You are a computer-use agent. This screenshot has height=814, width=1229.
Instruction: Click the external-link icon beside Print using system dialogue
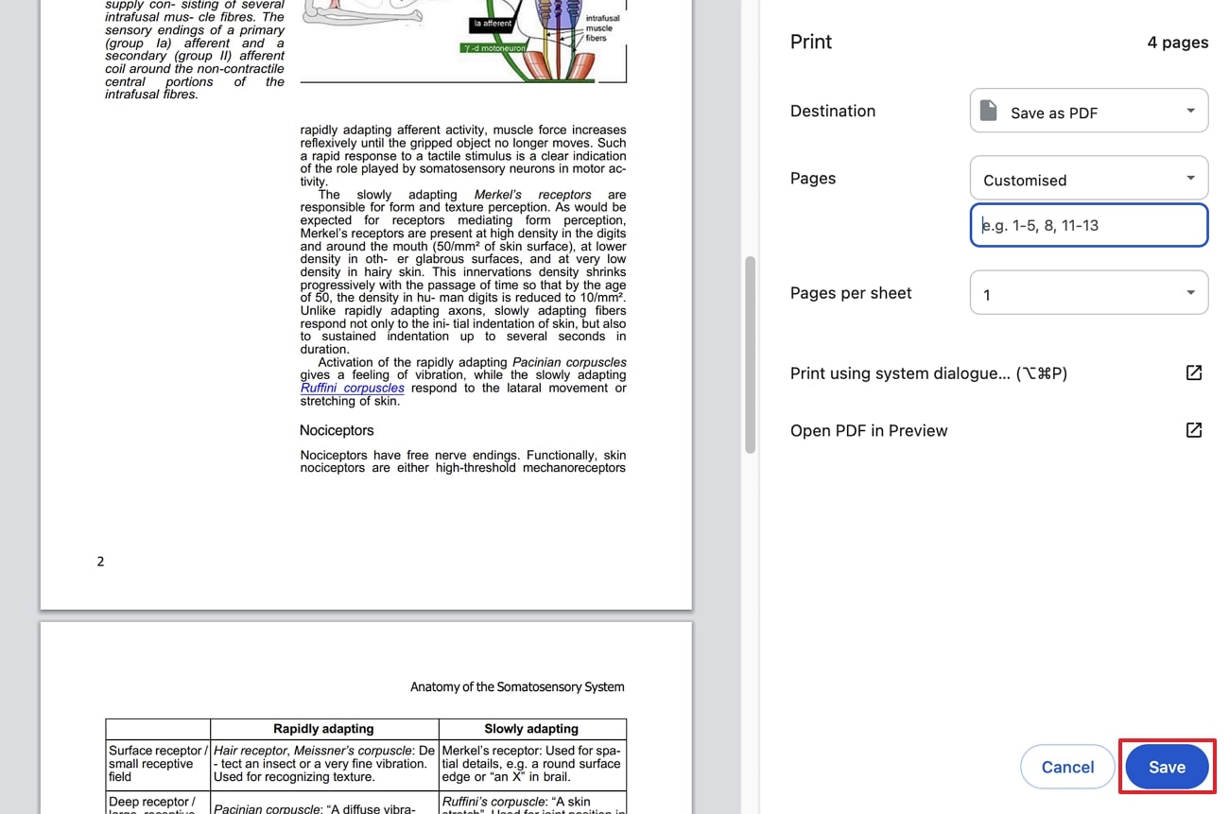coord(1194,372)
